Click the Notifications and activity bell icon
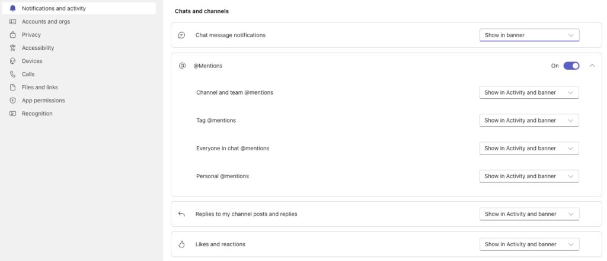607x261 pixels. 12,8
